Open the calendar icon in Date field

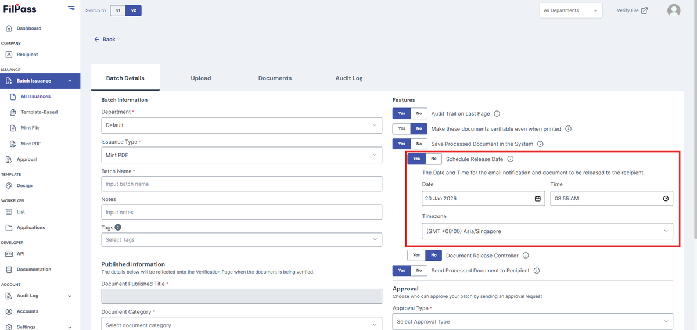pyautogui.click(x=538, y=199)
